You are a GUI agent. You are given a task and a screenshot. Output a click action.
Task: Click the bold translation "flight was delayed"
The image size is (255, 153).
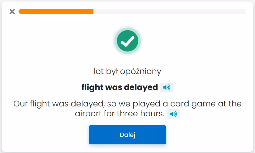pos(119,88)
